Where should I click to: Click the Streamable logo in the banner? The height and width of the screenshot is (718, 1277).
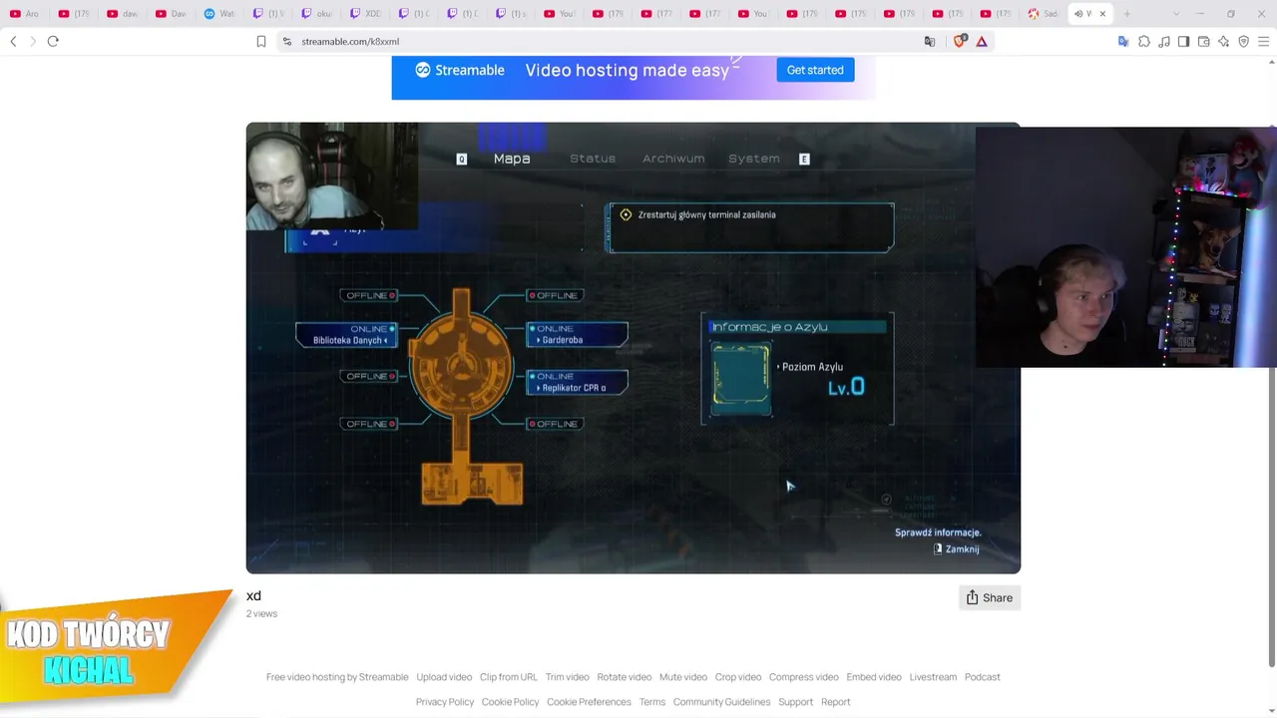point(460,70)
